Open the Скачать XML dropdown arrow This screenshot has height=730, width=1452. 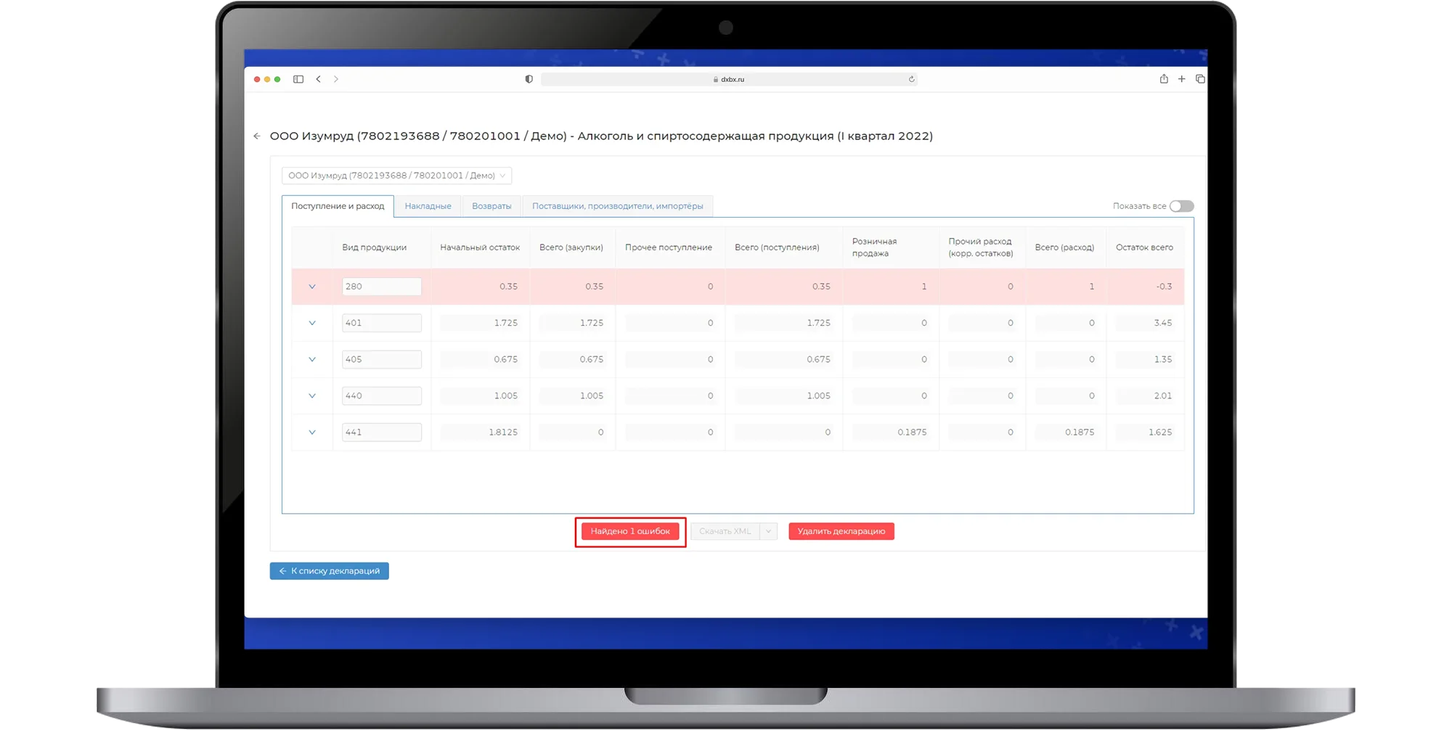pyautogui.click(x=768, y=531)
